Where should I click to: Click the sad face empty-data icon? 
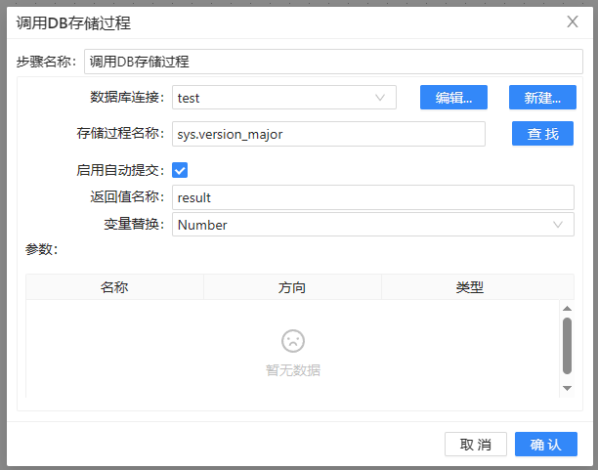point(292,341)
